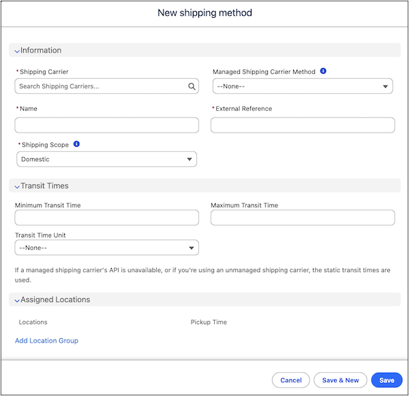Click the Add Location Group link
Screen dimensions: 409x396
[x=46, y=340]
